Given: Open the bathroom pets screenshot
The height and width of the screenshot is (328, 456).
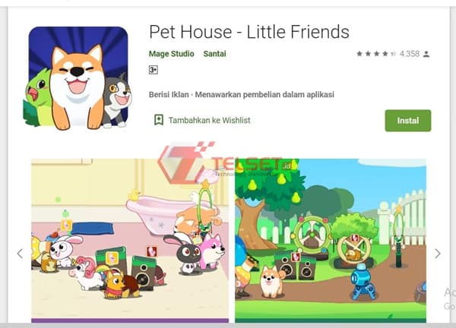Looking at the screenshot, I should tap(130, 241).
